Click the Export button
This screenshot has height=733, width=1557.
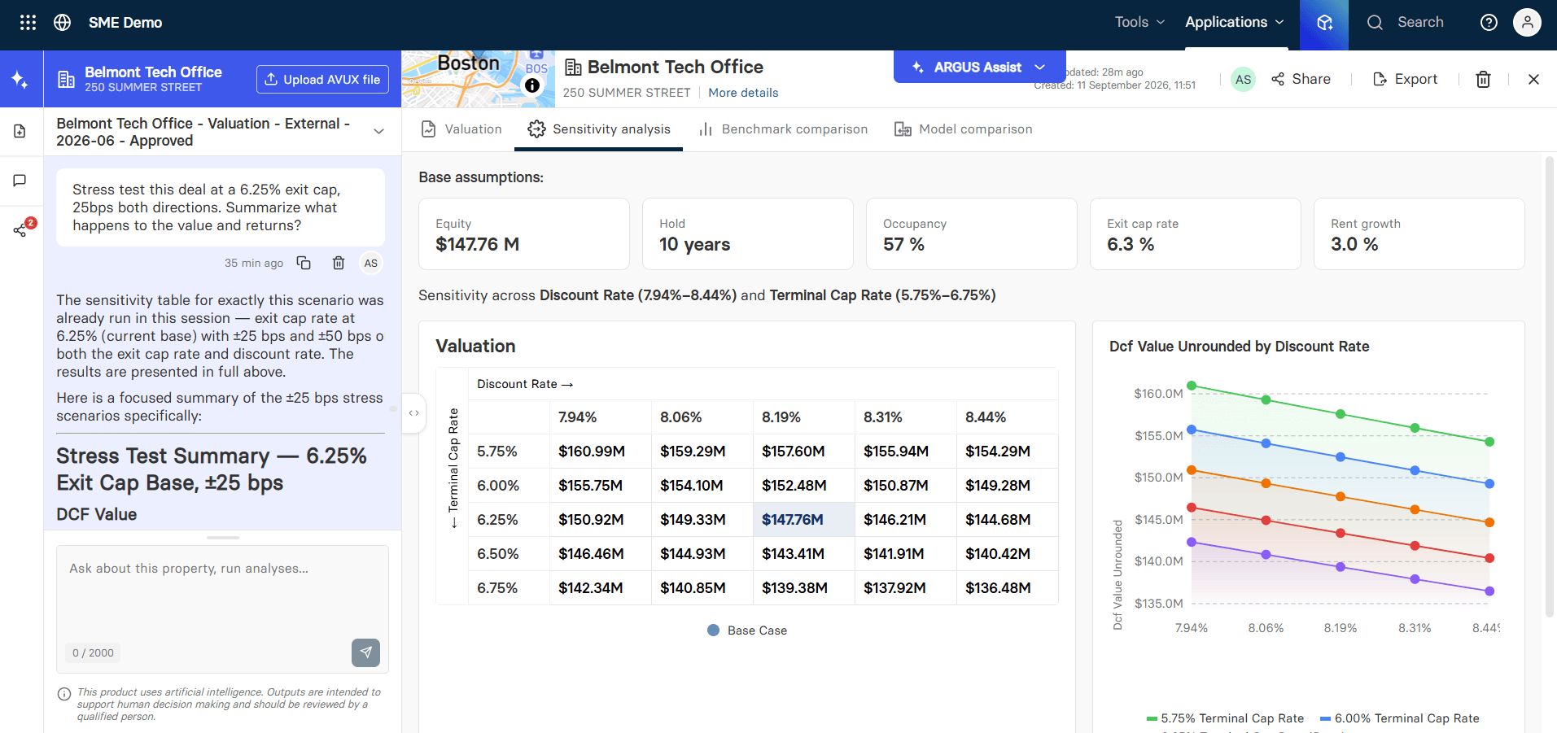1405,79
